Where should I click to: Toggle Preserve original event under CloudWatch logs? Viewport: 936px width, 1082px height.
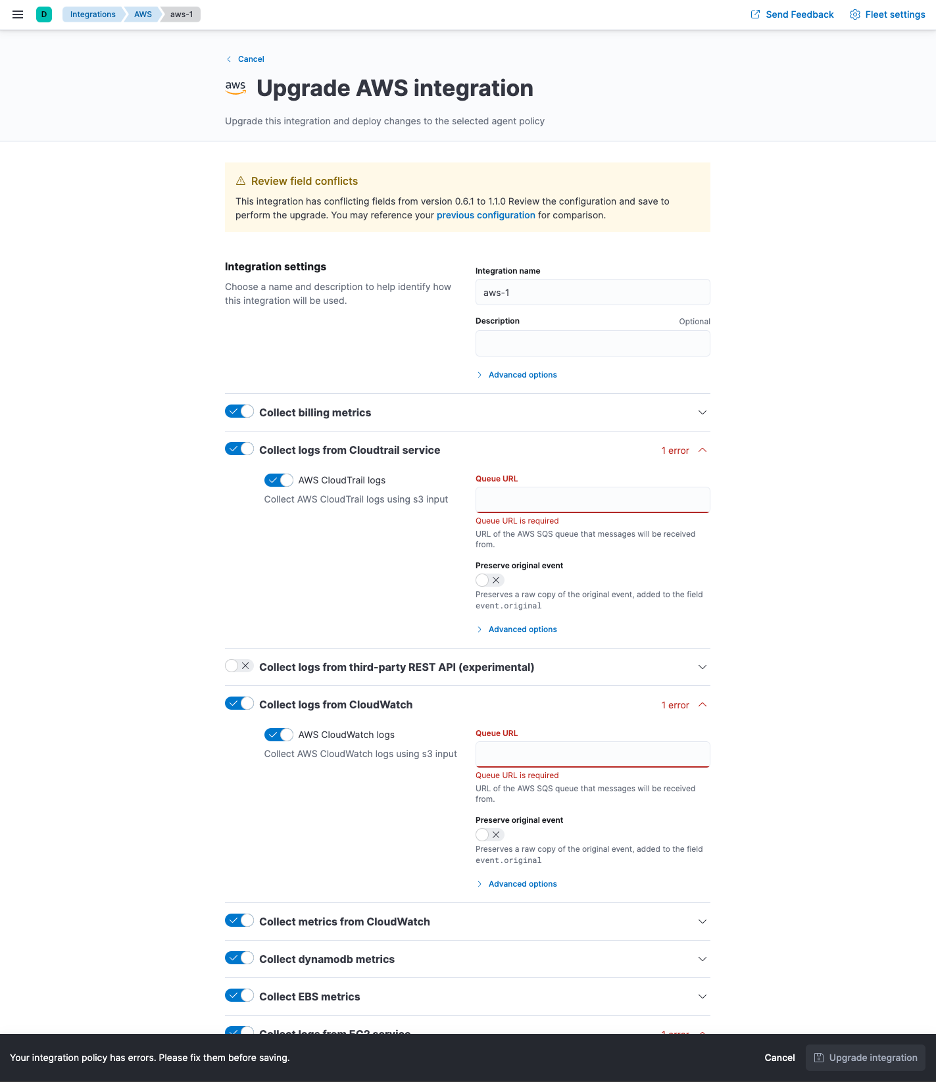pos(489,835)
